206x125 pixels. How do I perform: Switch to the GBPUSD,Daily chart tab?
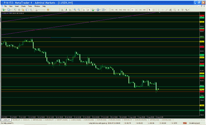(x=38, y=120)
